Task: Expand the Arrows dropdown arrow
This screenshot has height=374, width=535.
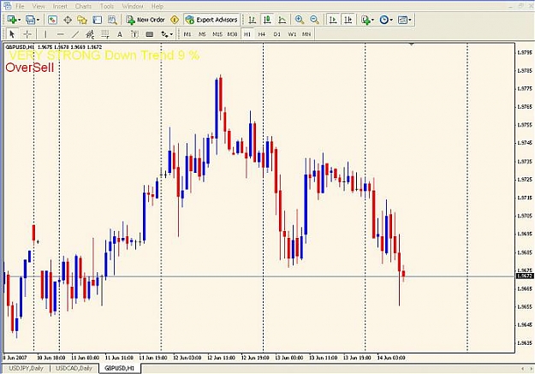Action: pos(171,34)
